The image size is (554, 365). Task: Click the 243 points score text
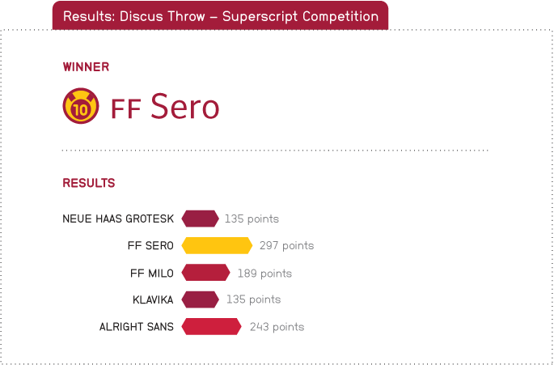tap(277, 327)
